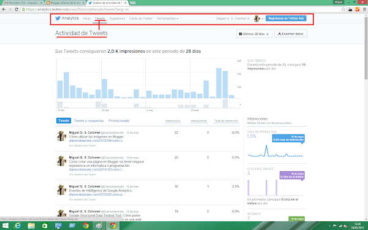This screenshot has width=368, height=230.
Task: Click the black extension icon beside the star
Action: [x=350, y=9]
